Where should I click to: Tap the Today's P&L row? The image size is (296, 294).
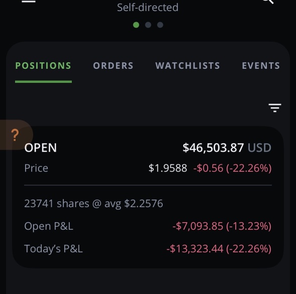pyautogui.click(x=148, y=248)
